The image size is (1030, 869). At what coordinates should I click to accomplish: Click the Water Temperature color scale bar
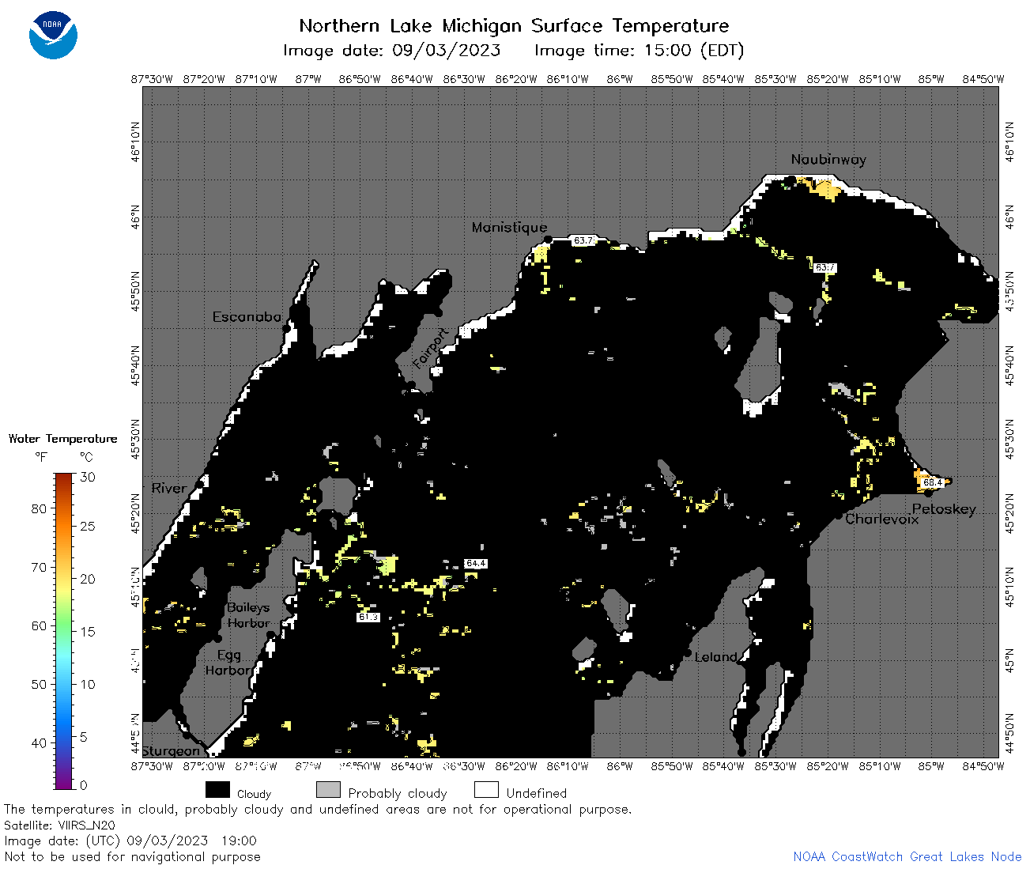point(64,631)
